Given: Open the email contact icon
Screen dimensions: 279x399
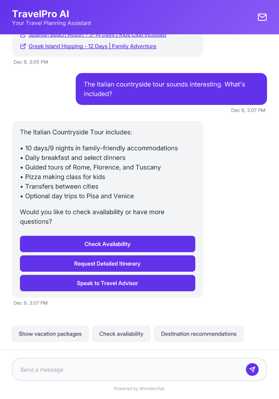Looking at the screenshot, I should point(262,17).
